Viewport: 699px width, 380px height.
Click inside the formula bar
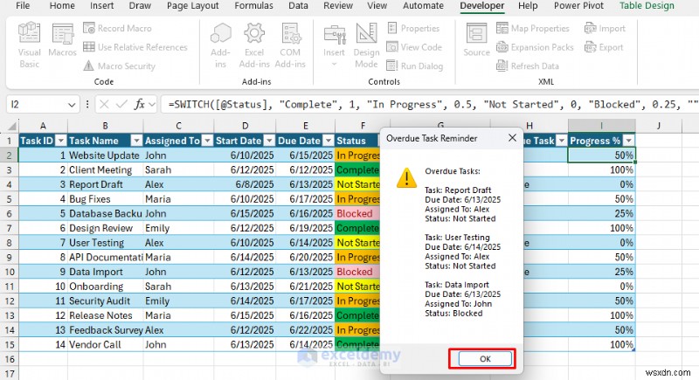point(429,104)
